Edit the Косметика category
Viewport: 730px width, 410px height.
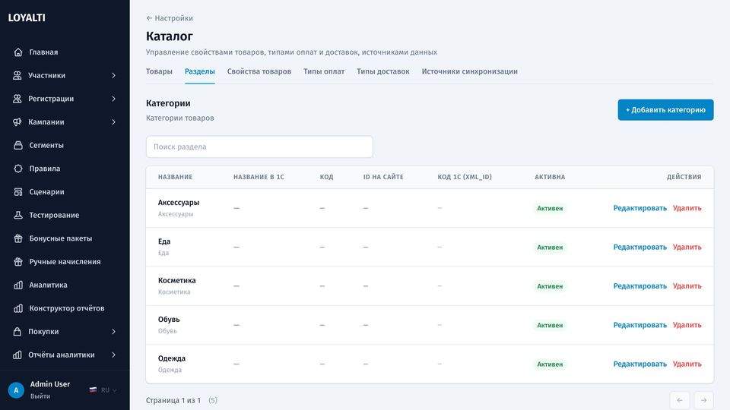click(x=640, y=286)
